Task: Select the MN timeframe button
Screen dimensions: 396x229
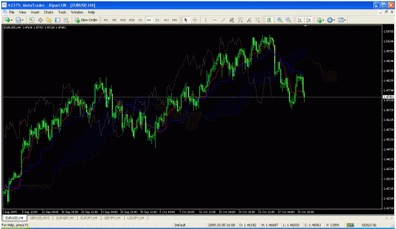Action: point(174,20)
